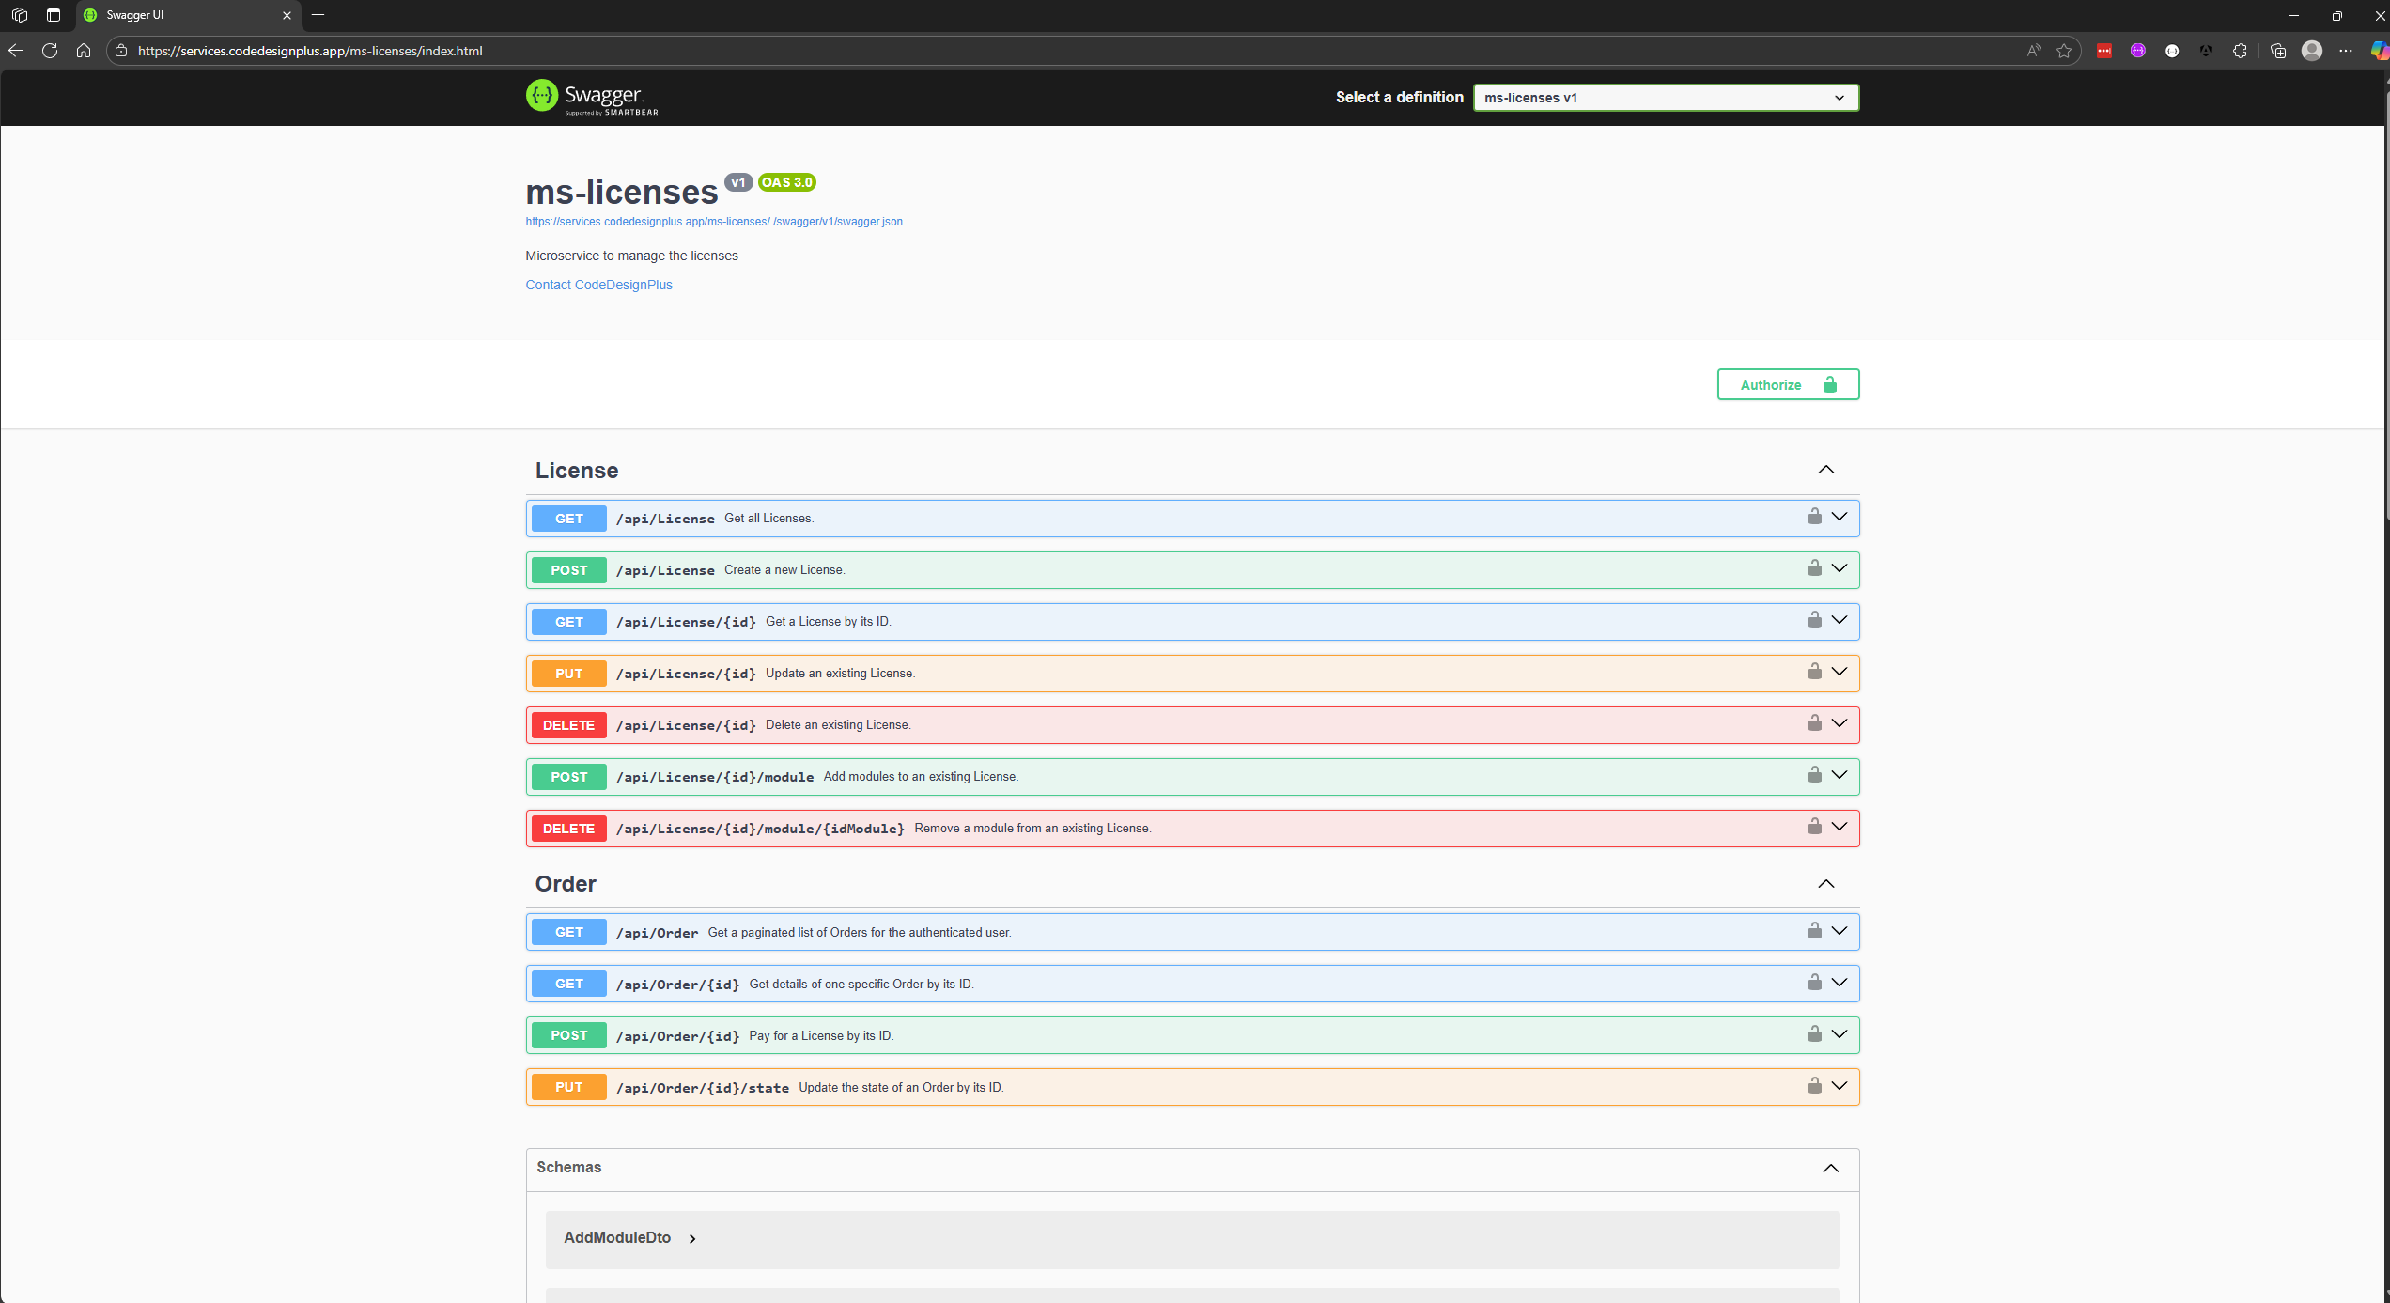Screen dimensions: 2390x1303
Task: Click lock icon on GET /api/License/{id} row
Action: click(1814, 620)
